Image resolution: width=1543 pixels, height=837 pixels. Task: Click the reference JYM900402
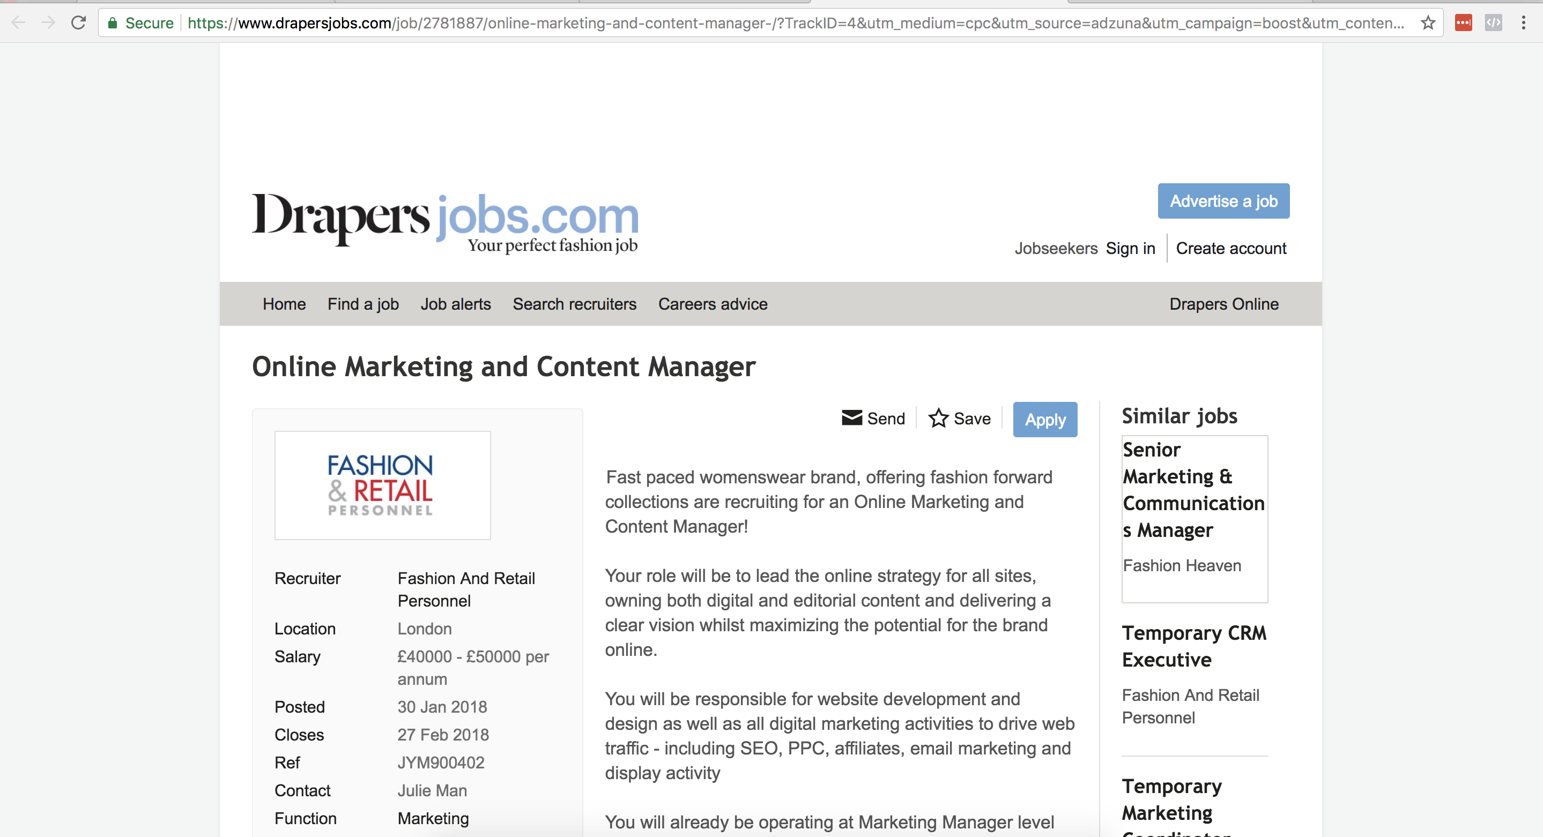click(441, 762)
